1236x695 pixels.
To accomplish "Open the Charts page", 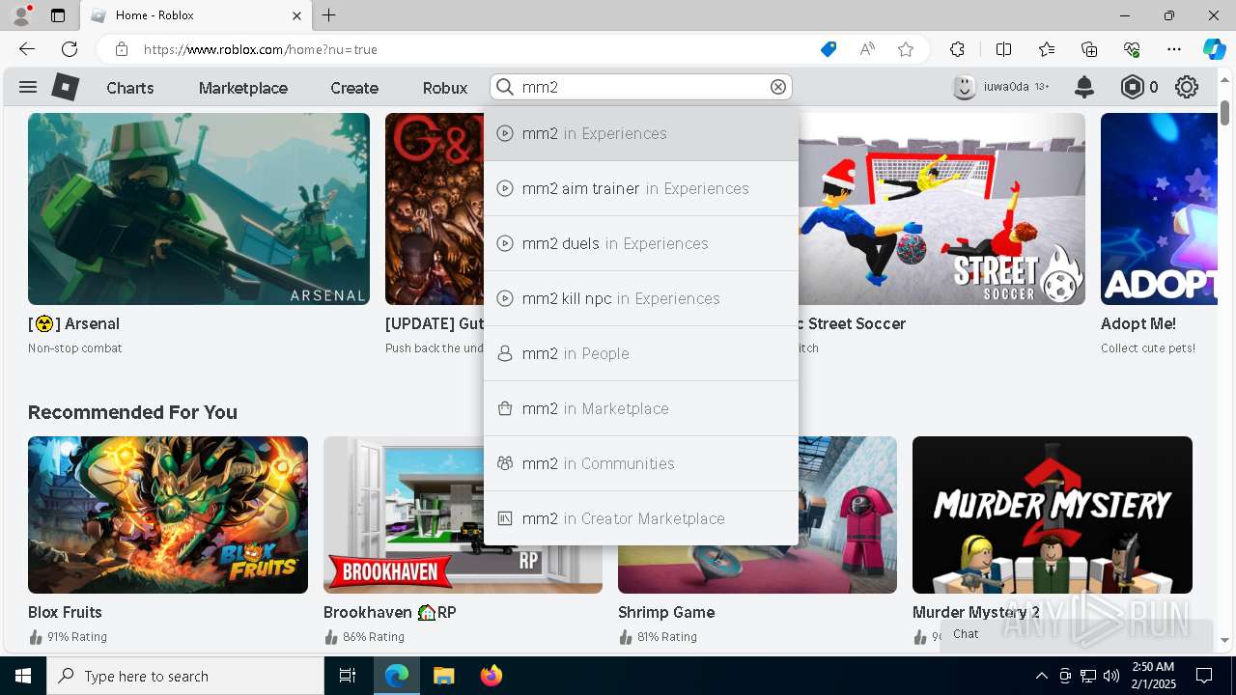I will (130, 88).
